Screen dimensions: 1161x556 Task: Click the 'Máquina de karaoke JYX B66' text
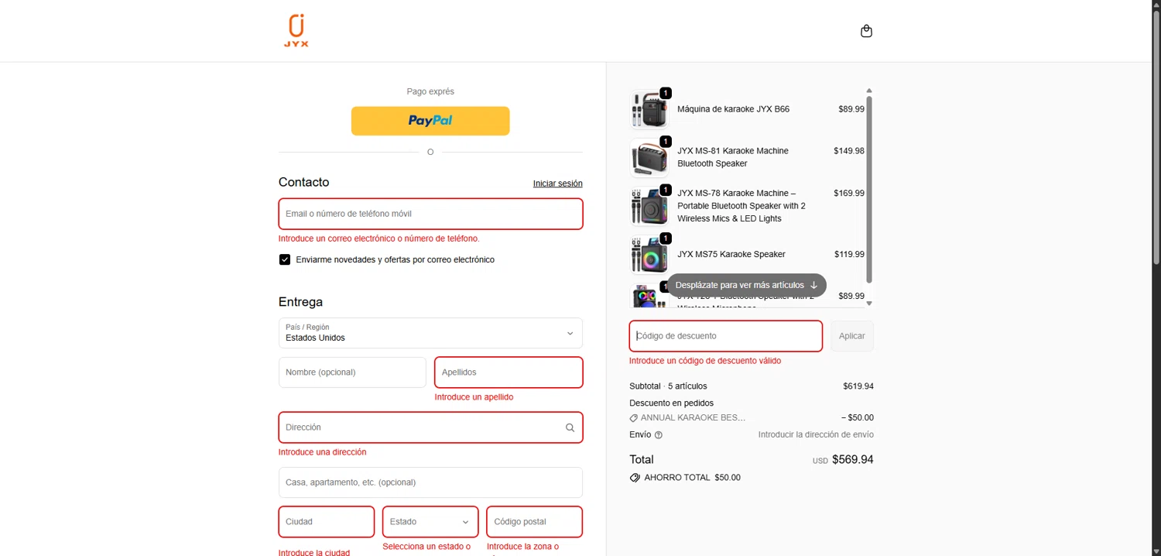click(x=733, y=109)
